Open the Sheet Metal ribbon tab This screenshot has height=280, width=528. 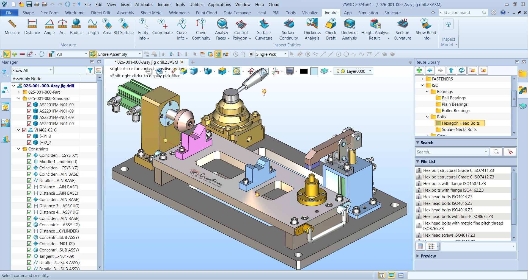(x=152, y=13)
